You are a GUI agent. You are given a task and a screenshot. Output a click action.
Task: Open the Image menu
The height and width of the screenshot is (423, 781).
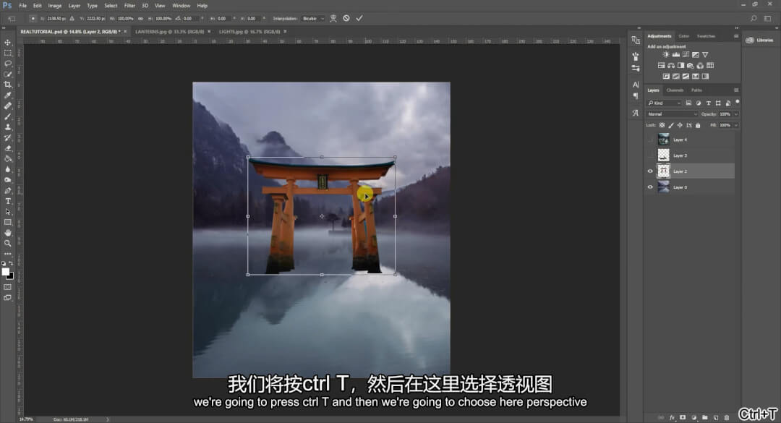(x=55, y=6)
